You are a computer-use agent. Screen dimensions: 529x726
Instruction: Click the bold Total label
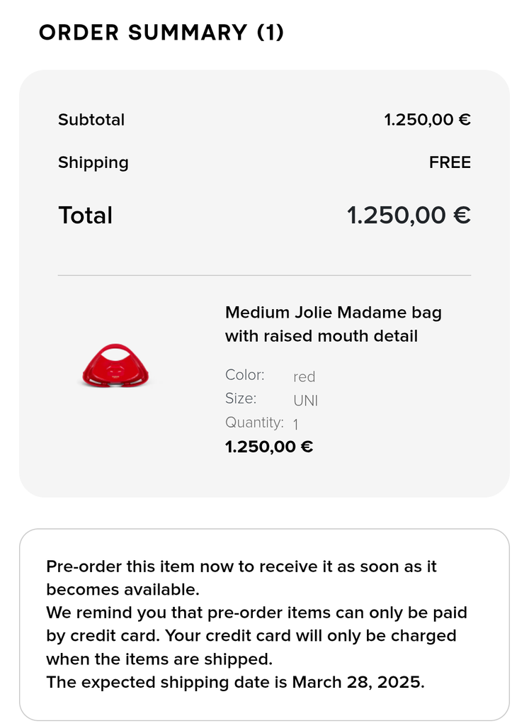click(x=86, y=215)
